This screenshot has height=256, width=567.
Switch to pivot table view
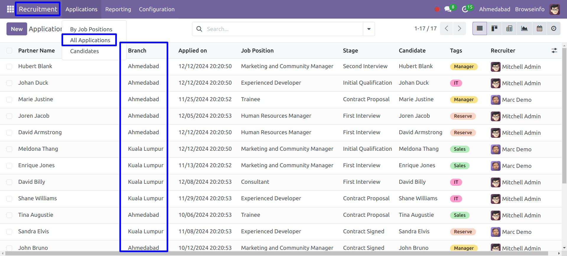509,29
